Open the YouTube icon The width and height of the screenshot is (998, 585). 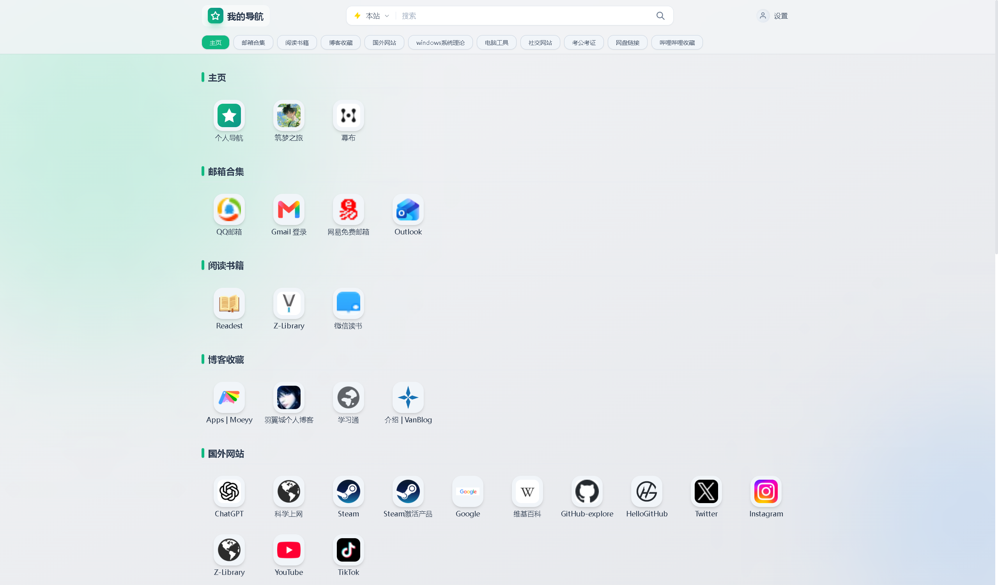289,550
